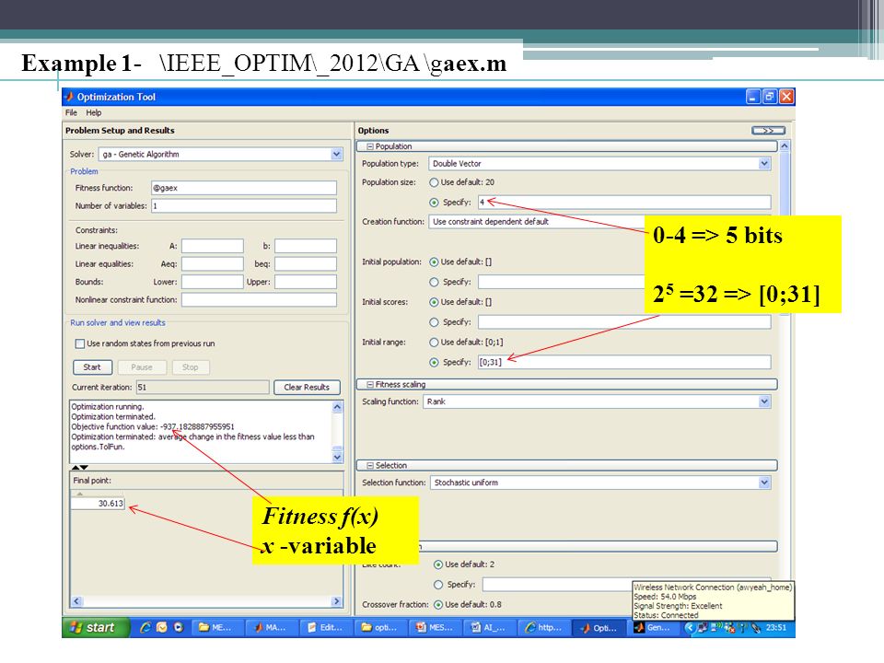This screenshot has height=663, width=884.
Task: Open the Windows Start menu
Action: pos(96,627)
